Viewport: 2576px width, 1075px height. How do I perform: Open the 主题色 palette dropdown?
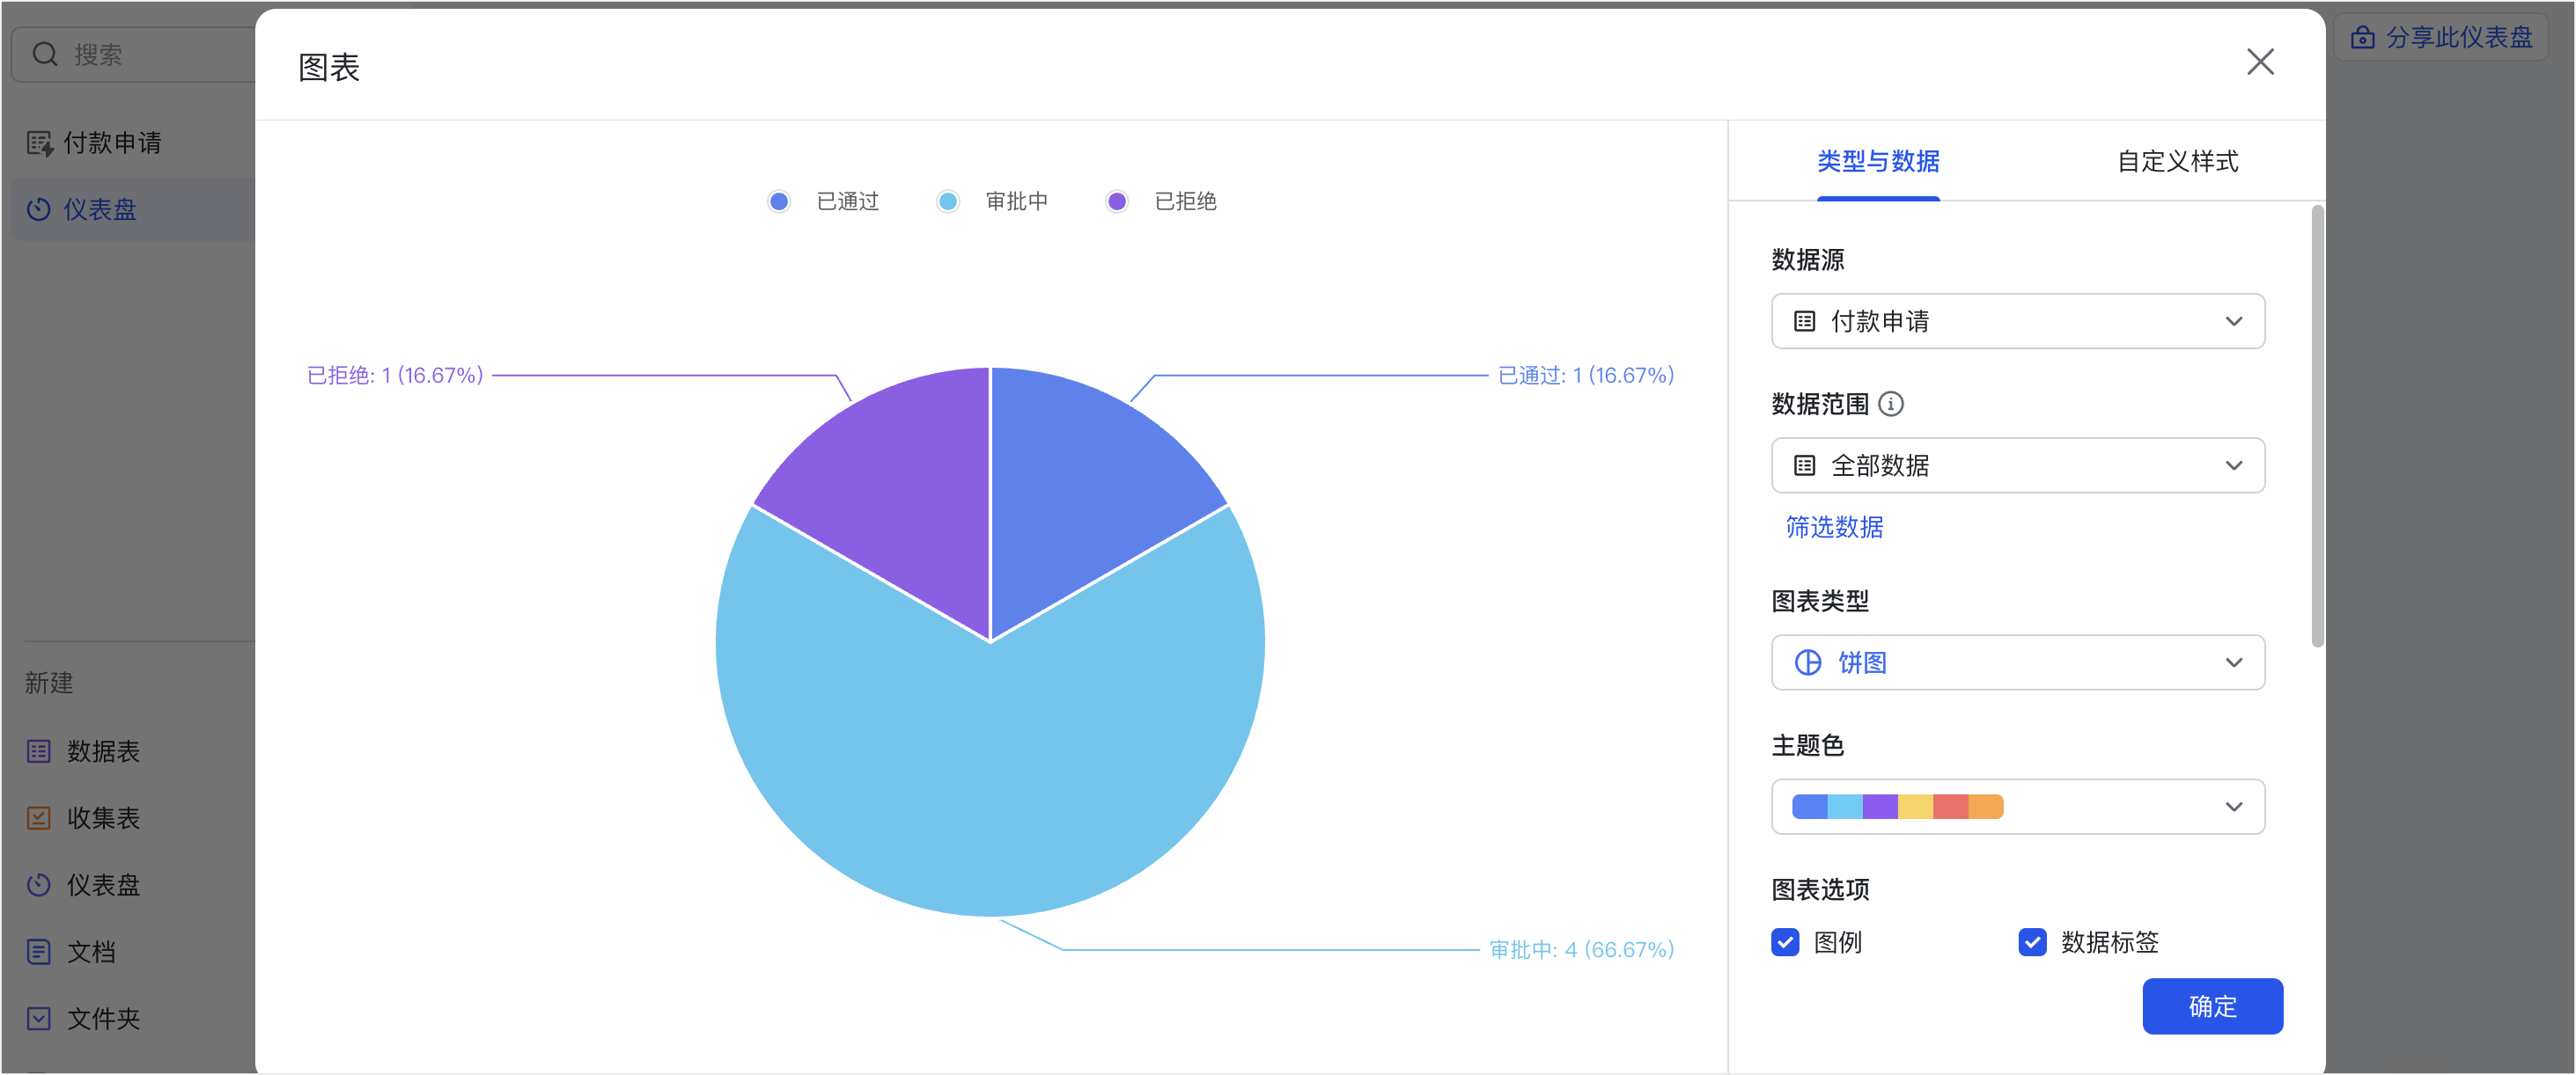coord(2017,806)
